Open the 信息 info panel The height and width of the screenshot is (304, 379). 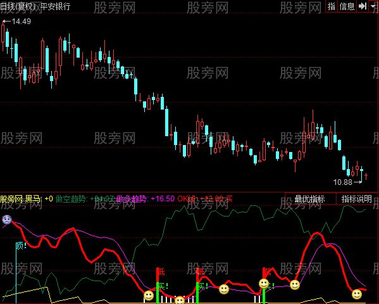coord(347,6)
